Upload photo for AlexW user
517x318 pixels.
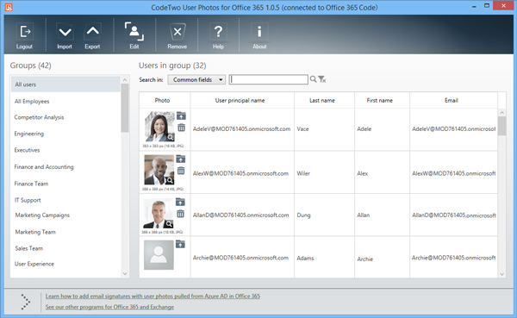181,159
